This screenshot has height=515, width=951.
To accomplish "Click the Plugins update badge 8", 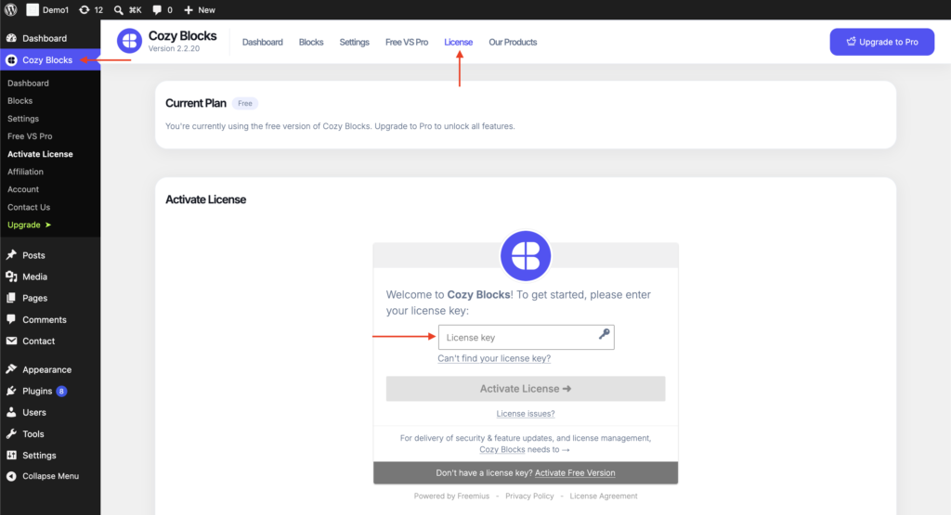I will pos(61,391).
